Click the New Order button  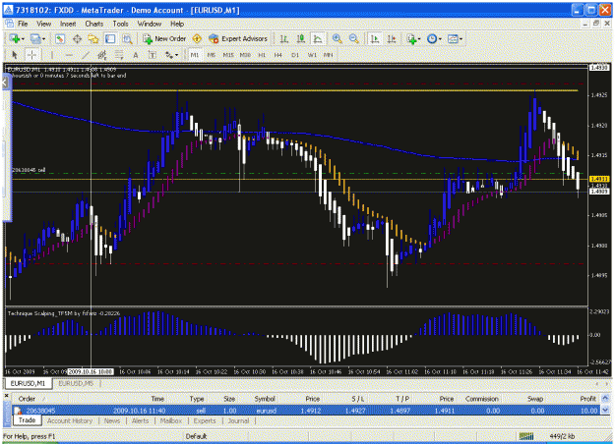click(164, 38)
